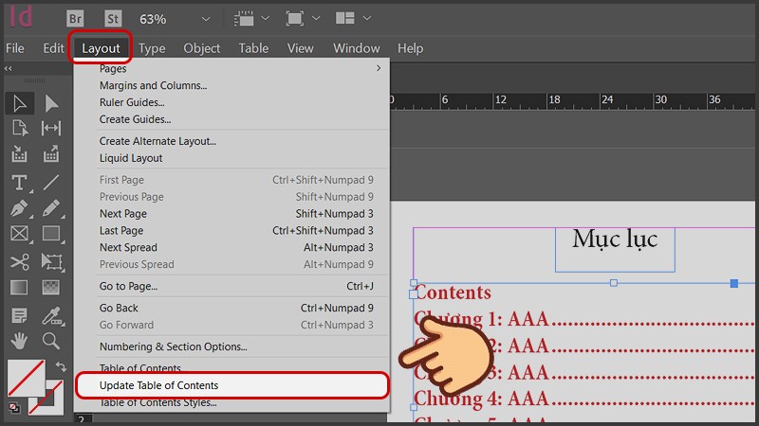759x426 pixels.
Task: Open the Object menu
Action: pos(201,48)
